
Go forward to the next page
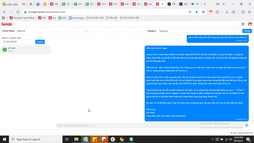point(11,12)
